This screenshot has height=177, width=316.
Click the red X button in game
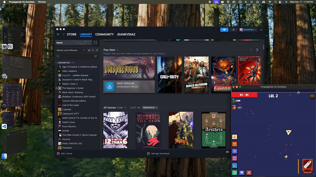249,173
